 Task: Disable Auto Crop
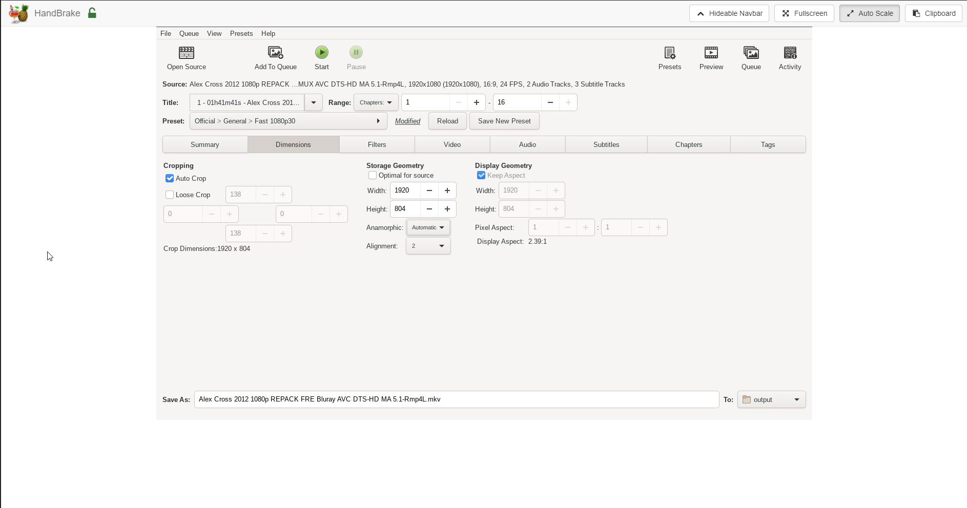pos(170,178)
